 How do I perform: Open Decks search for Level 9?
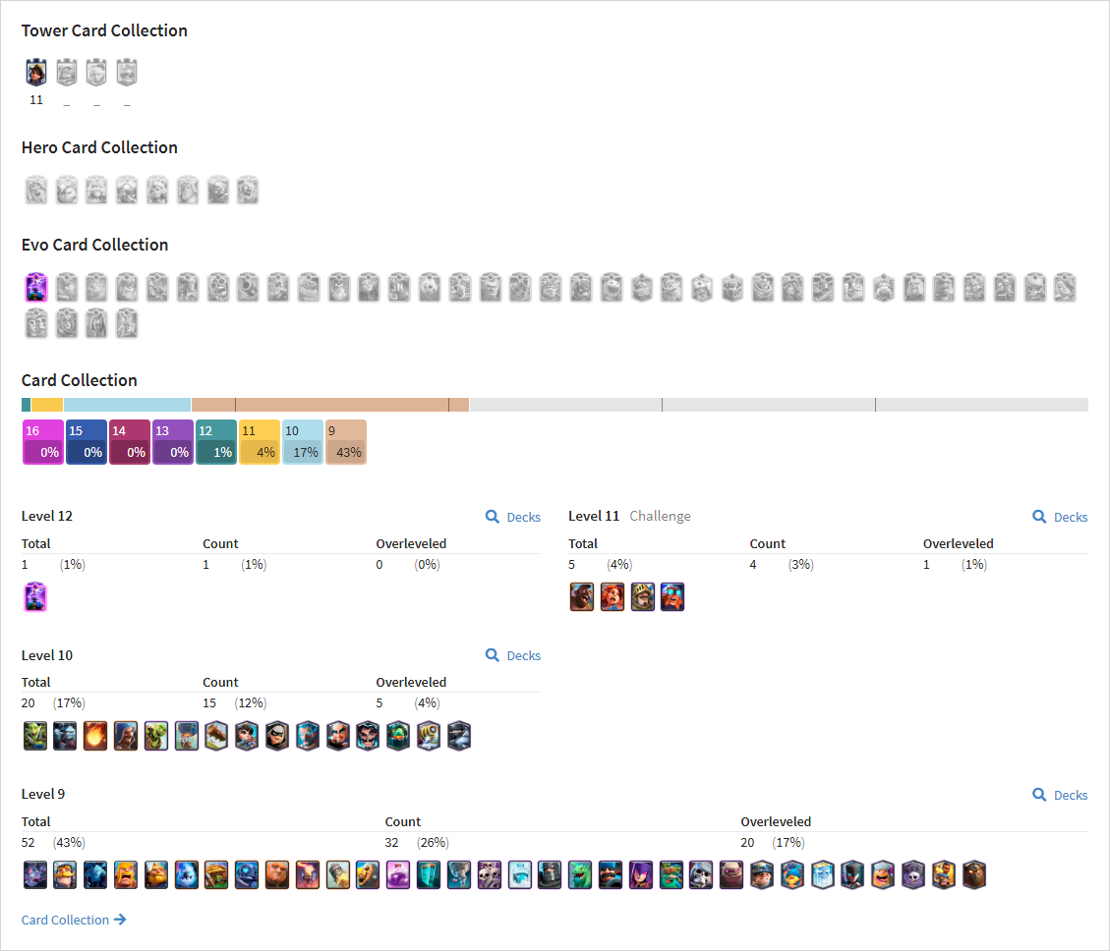(x=1060, y=796)
